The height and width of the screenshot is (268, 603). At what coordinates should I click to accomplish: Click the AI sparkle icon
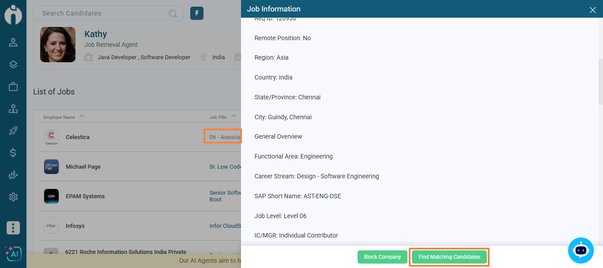[13, 253]
